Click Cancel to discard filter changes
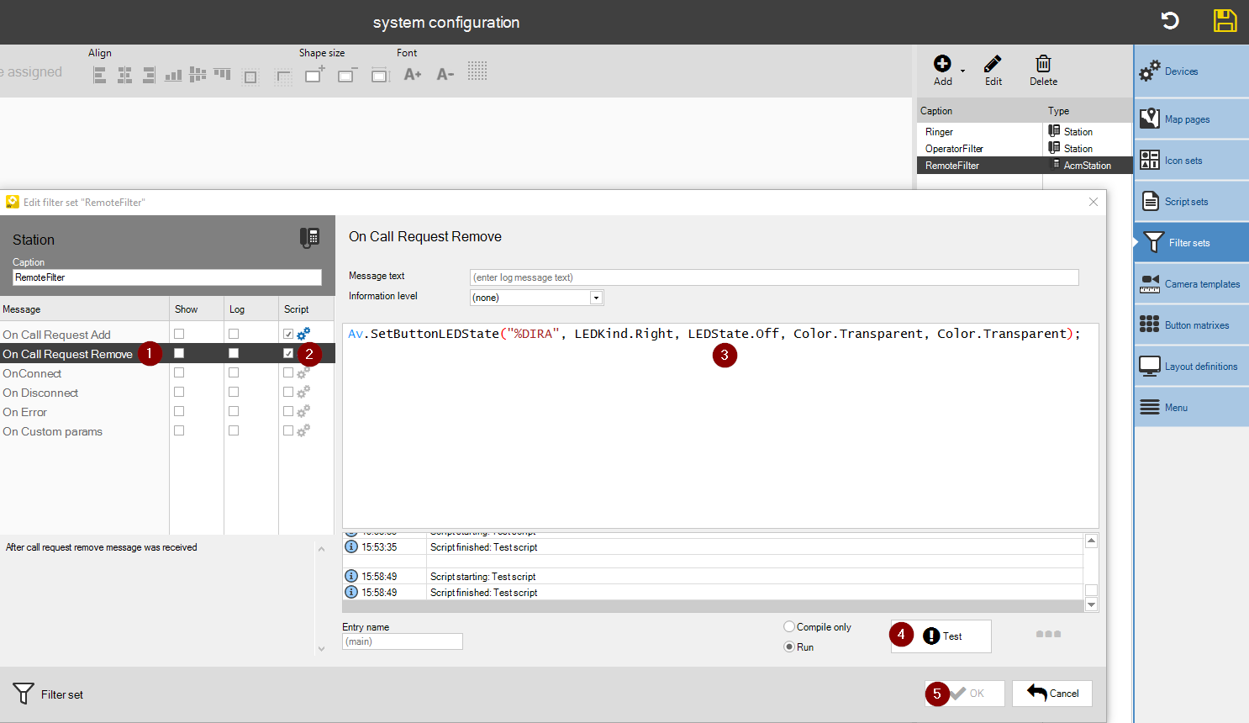 [x=1052, y=694]
